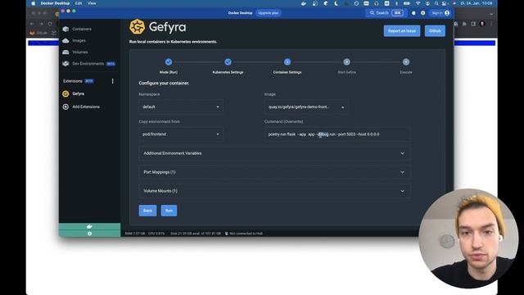Click the RAM usage status text

pos(134,234)
